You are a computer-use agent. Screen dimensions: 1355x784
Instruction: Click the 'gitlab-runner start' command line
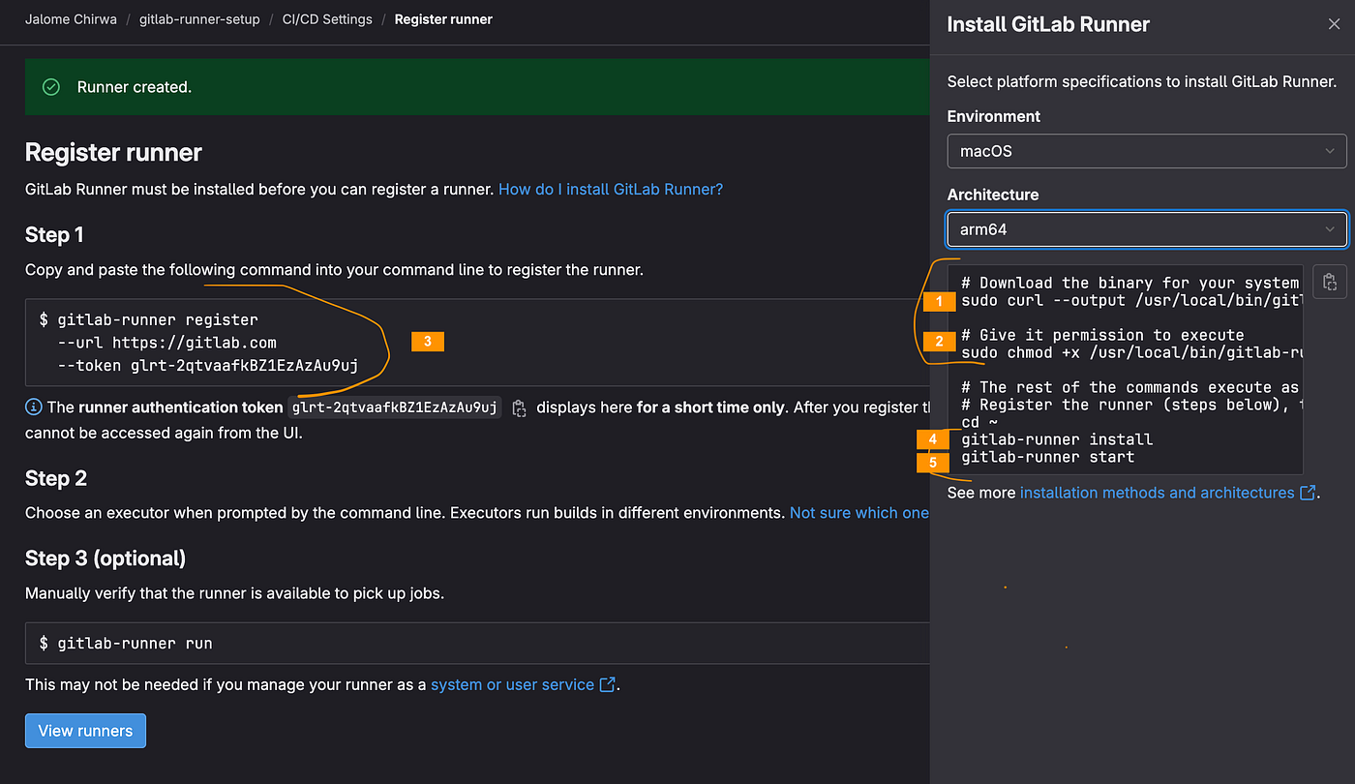point(1047,457)
